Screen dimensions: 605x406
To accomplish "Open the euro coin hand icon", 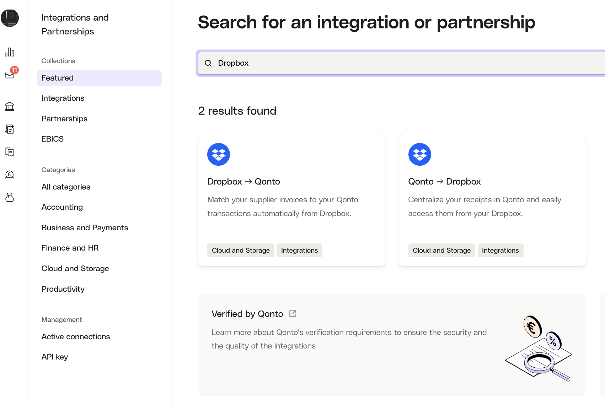I will tap(10, 175).
